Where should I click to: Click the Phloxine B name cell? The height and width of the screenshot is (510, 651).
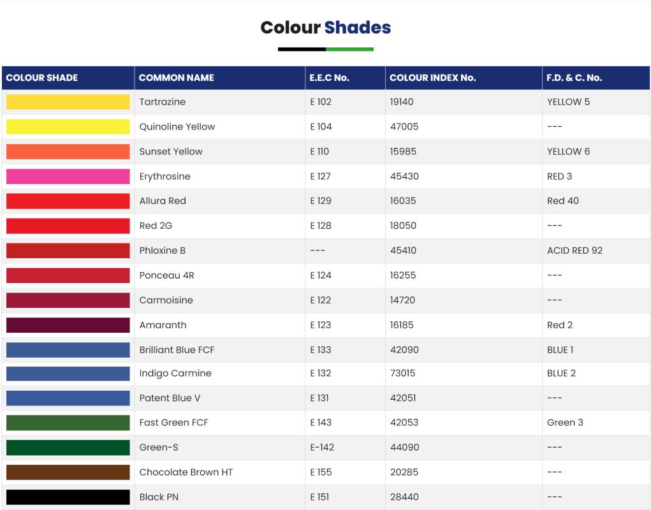[x=163, y=251]
